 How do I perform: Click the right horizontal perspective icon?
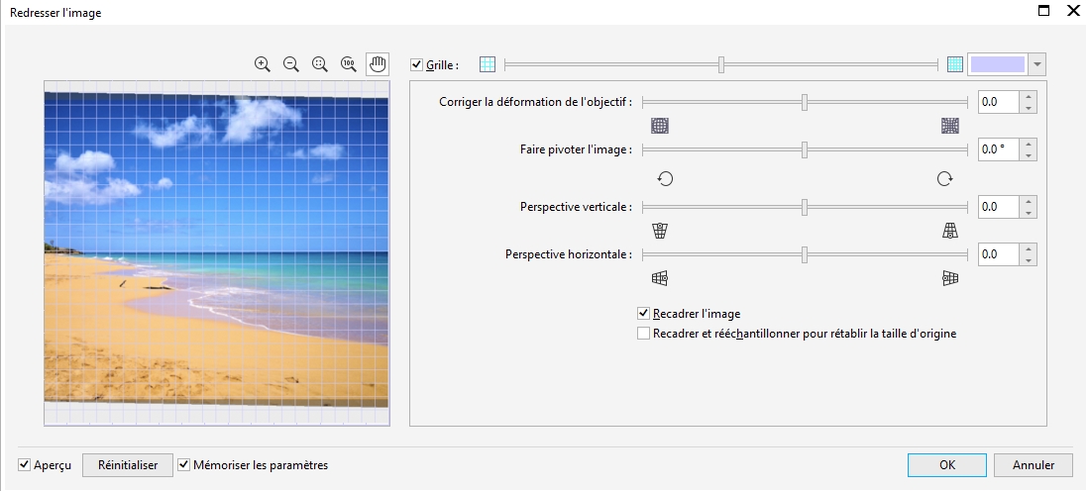(x=950, y=278)
